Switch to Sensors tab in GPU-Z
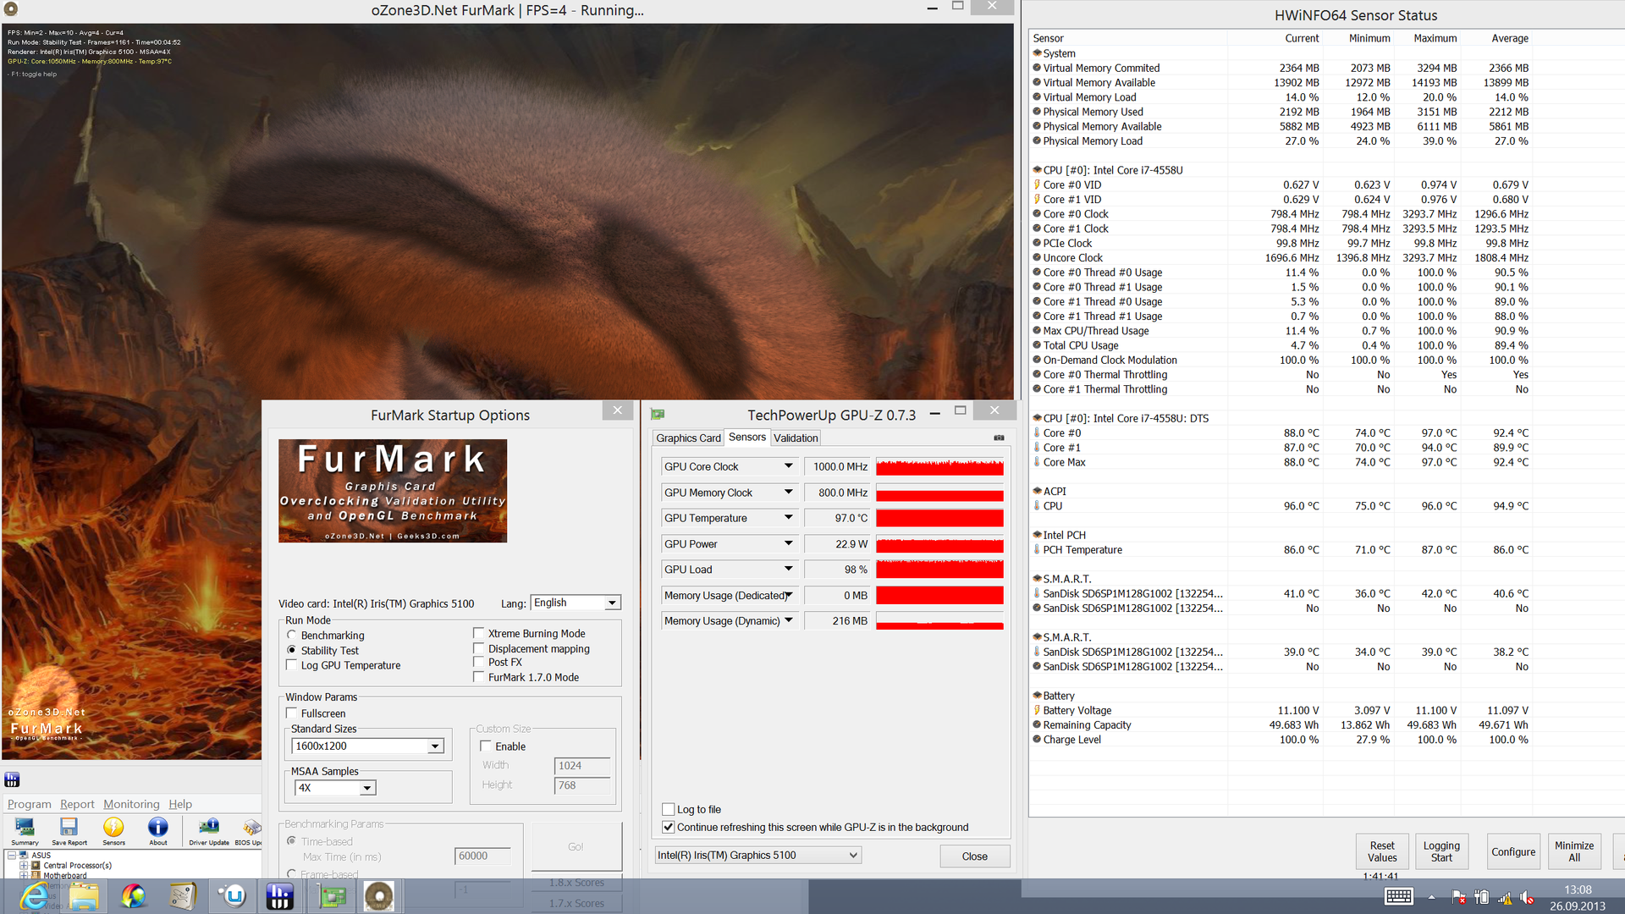This screenshot has height=914, width=1625. 747,438
